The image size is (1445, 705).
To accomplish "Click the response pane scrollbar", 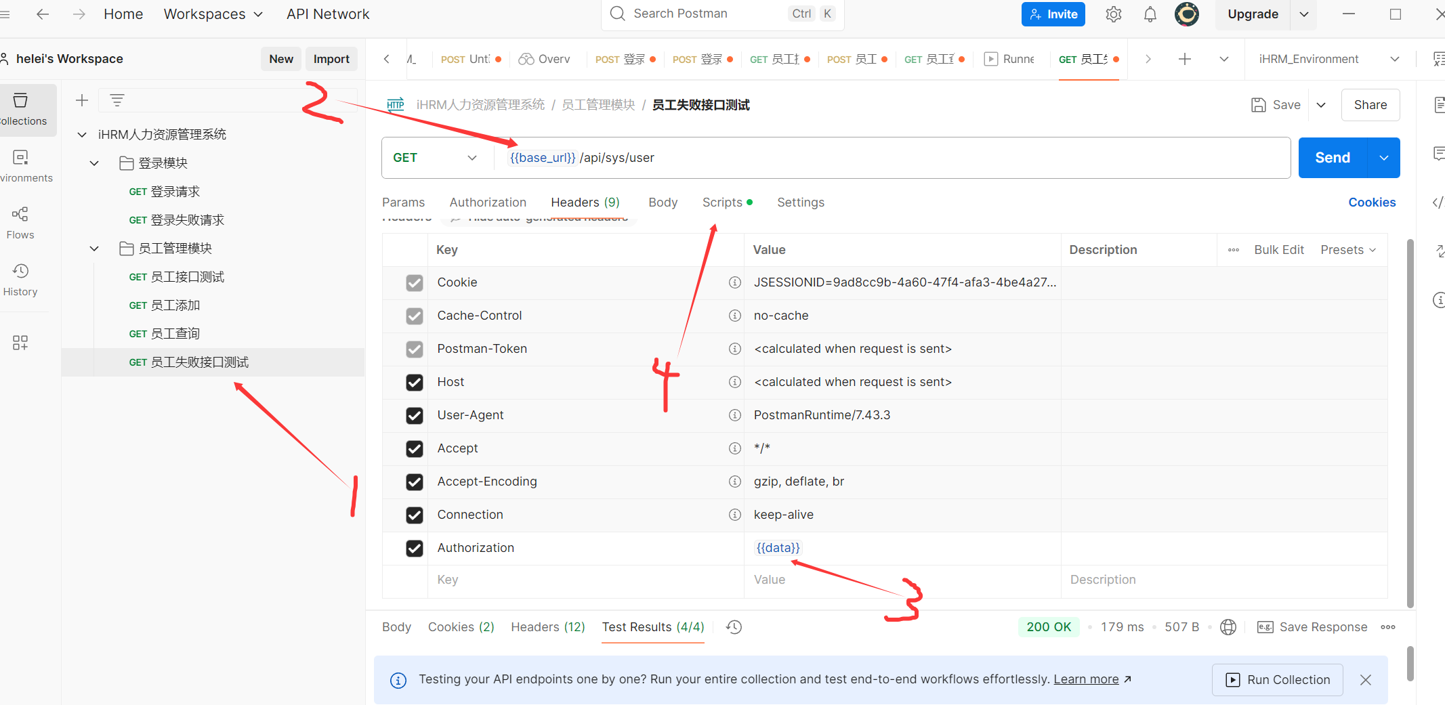I will 1410,664.
